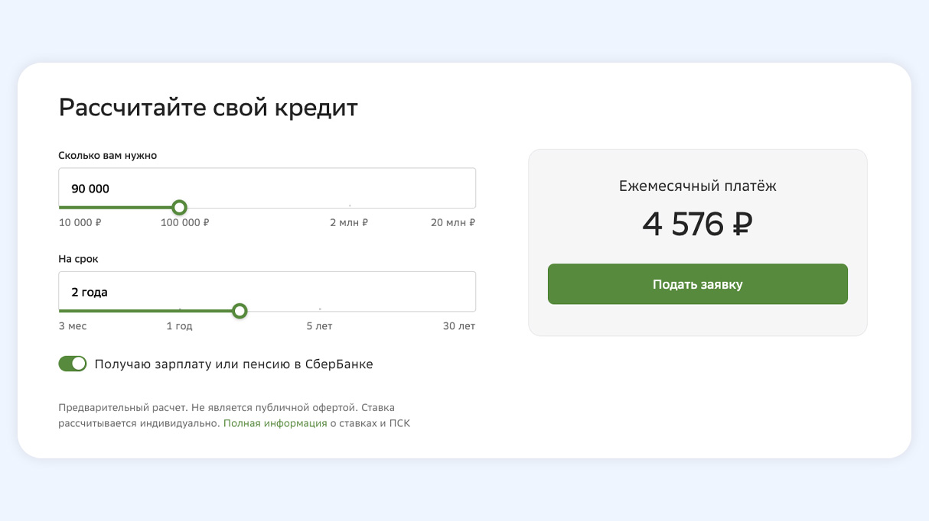
Task: Click the loan amount slider handle
Action: tap(179, 207)
